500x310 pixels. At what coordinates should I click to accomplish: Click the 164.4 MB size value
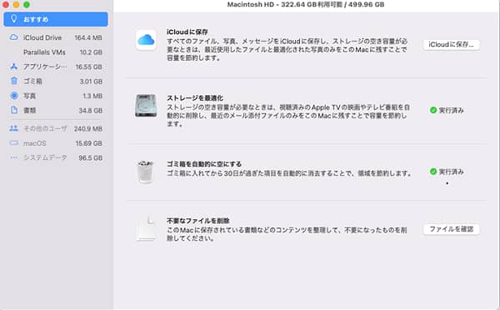pyautogui.click(x=88, y=37)
